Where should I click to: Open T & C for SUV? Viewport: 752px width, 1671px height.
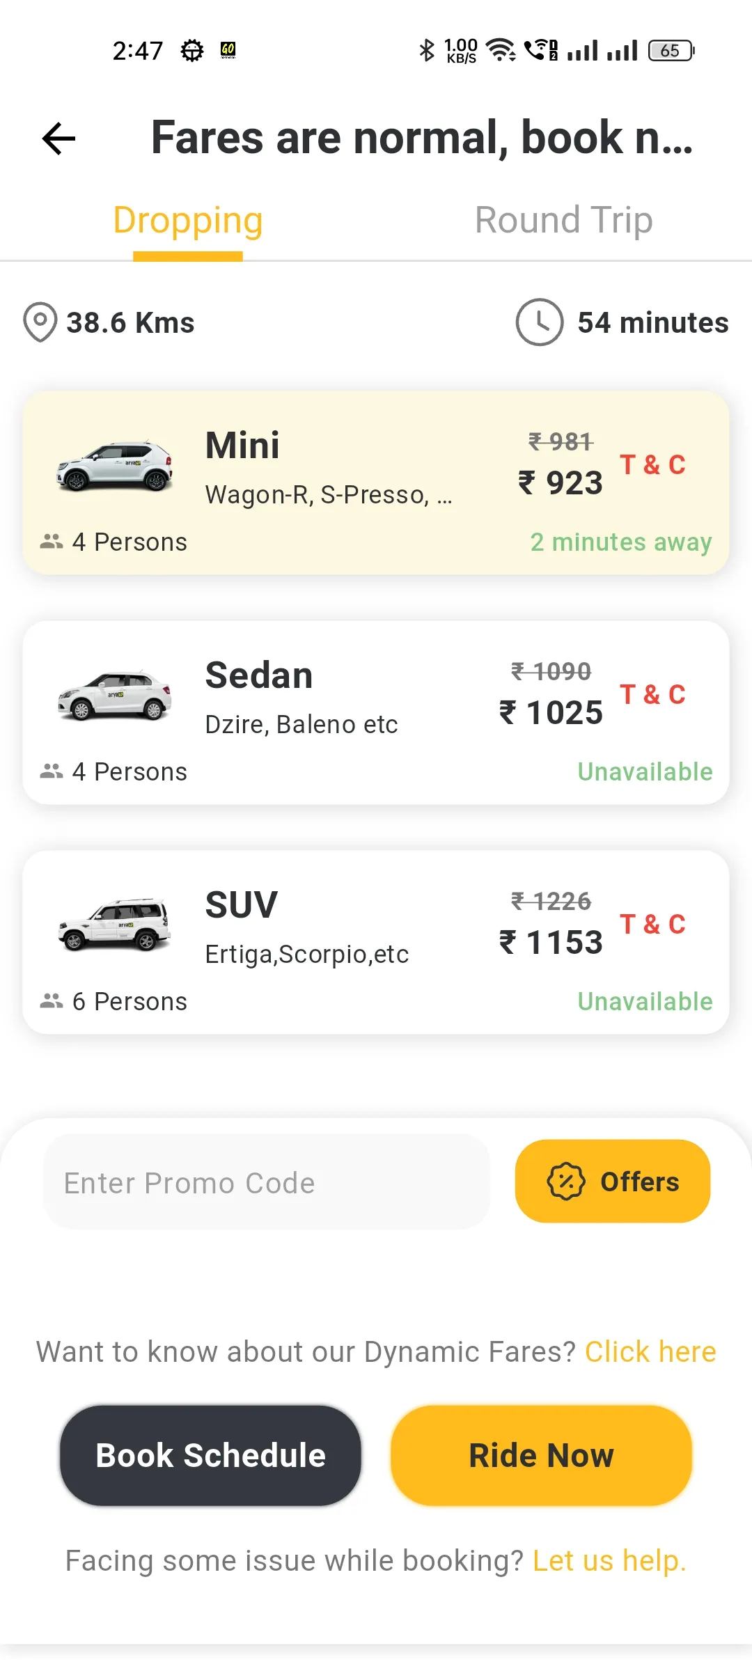(652, 925)
